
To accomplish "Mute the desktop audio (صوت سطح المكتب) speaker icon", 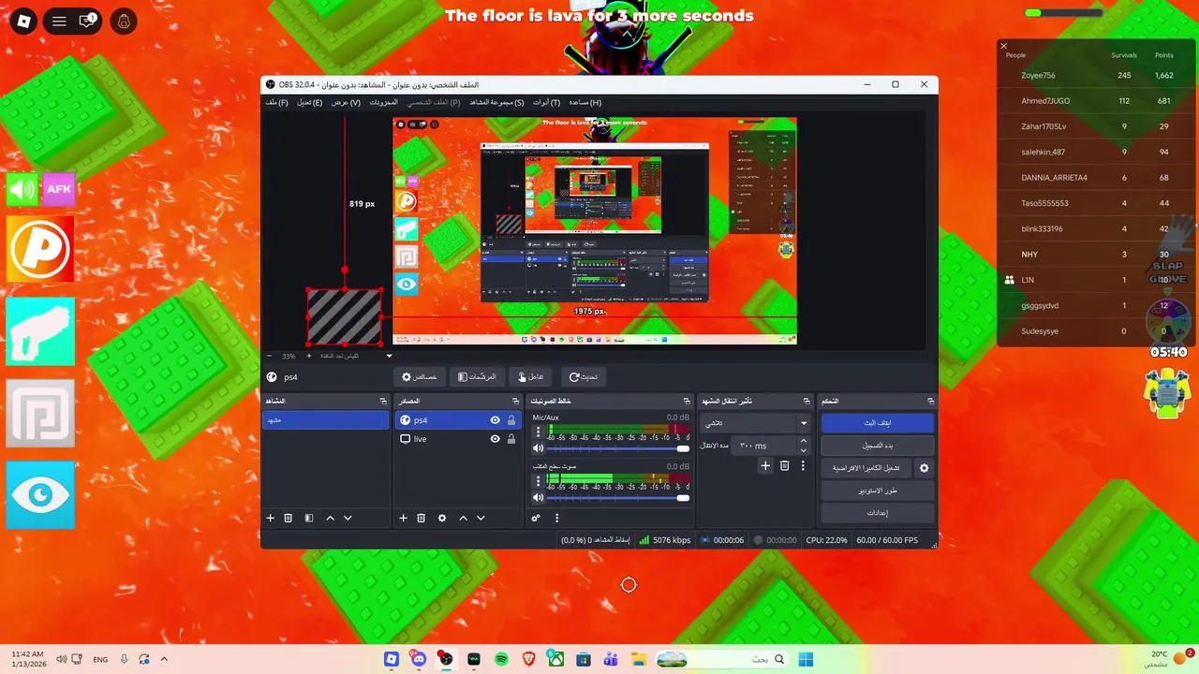I will coord(538,497).
